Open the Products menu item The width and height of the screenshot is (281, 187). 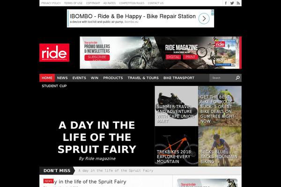[x=113, y=78]
